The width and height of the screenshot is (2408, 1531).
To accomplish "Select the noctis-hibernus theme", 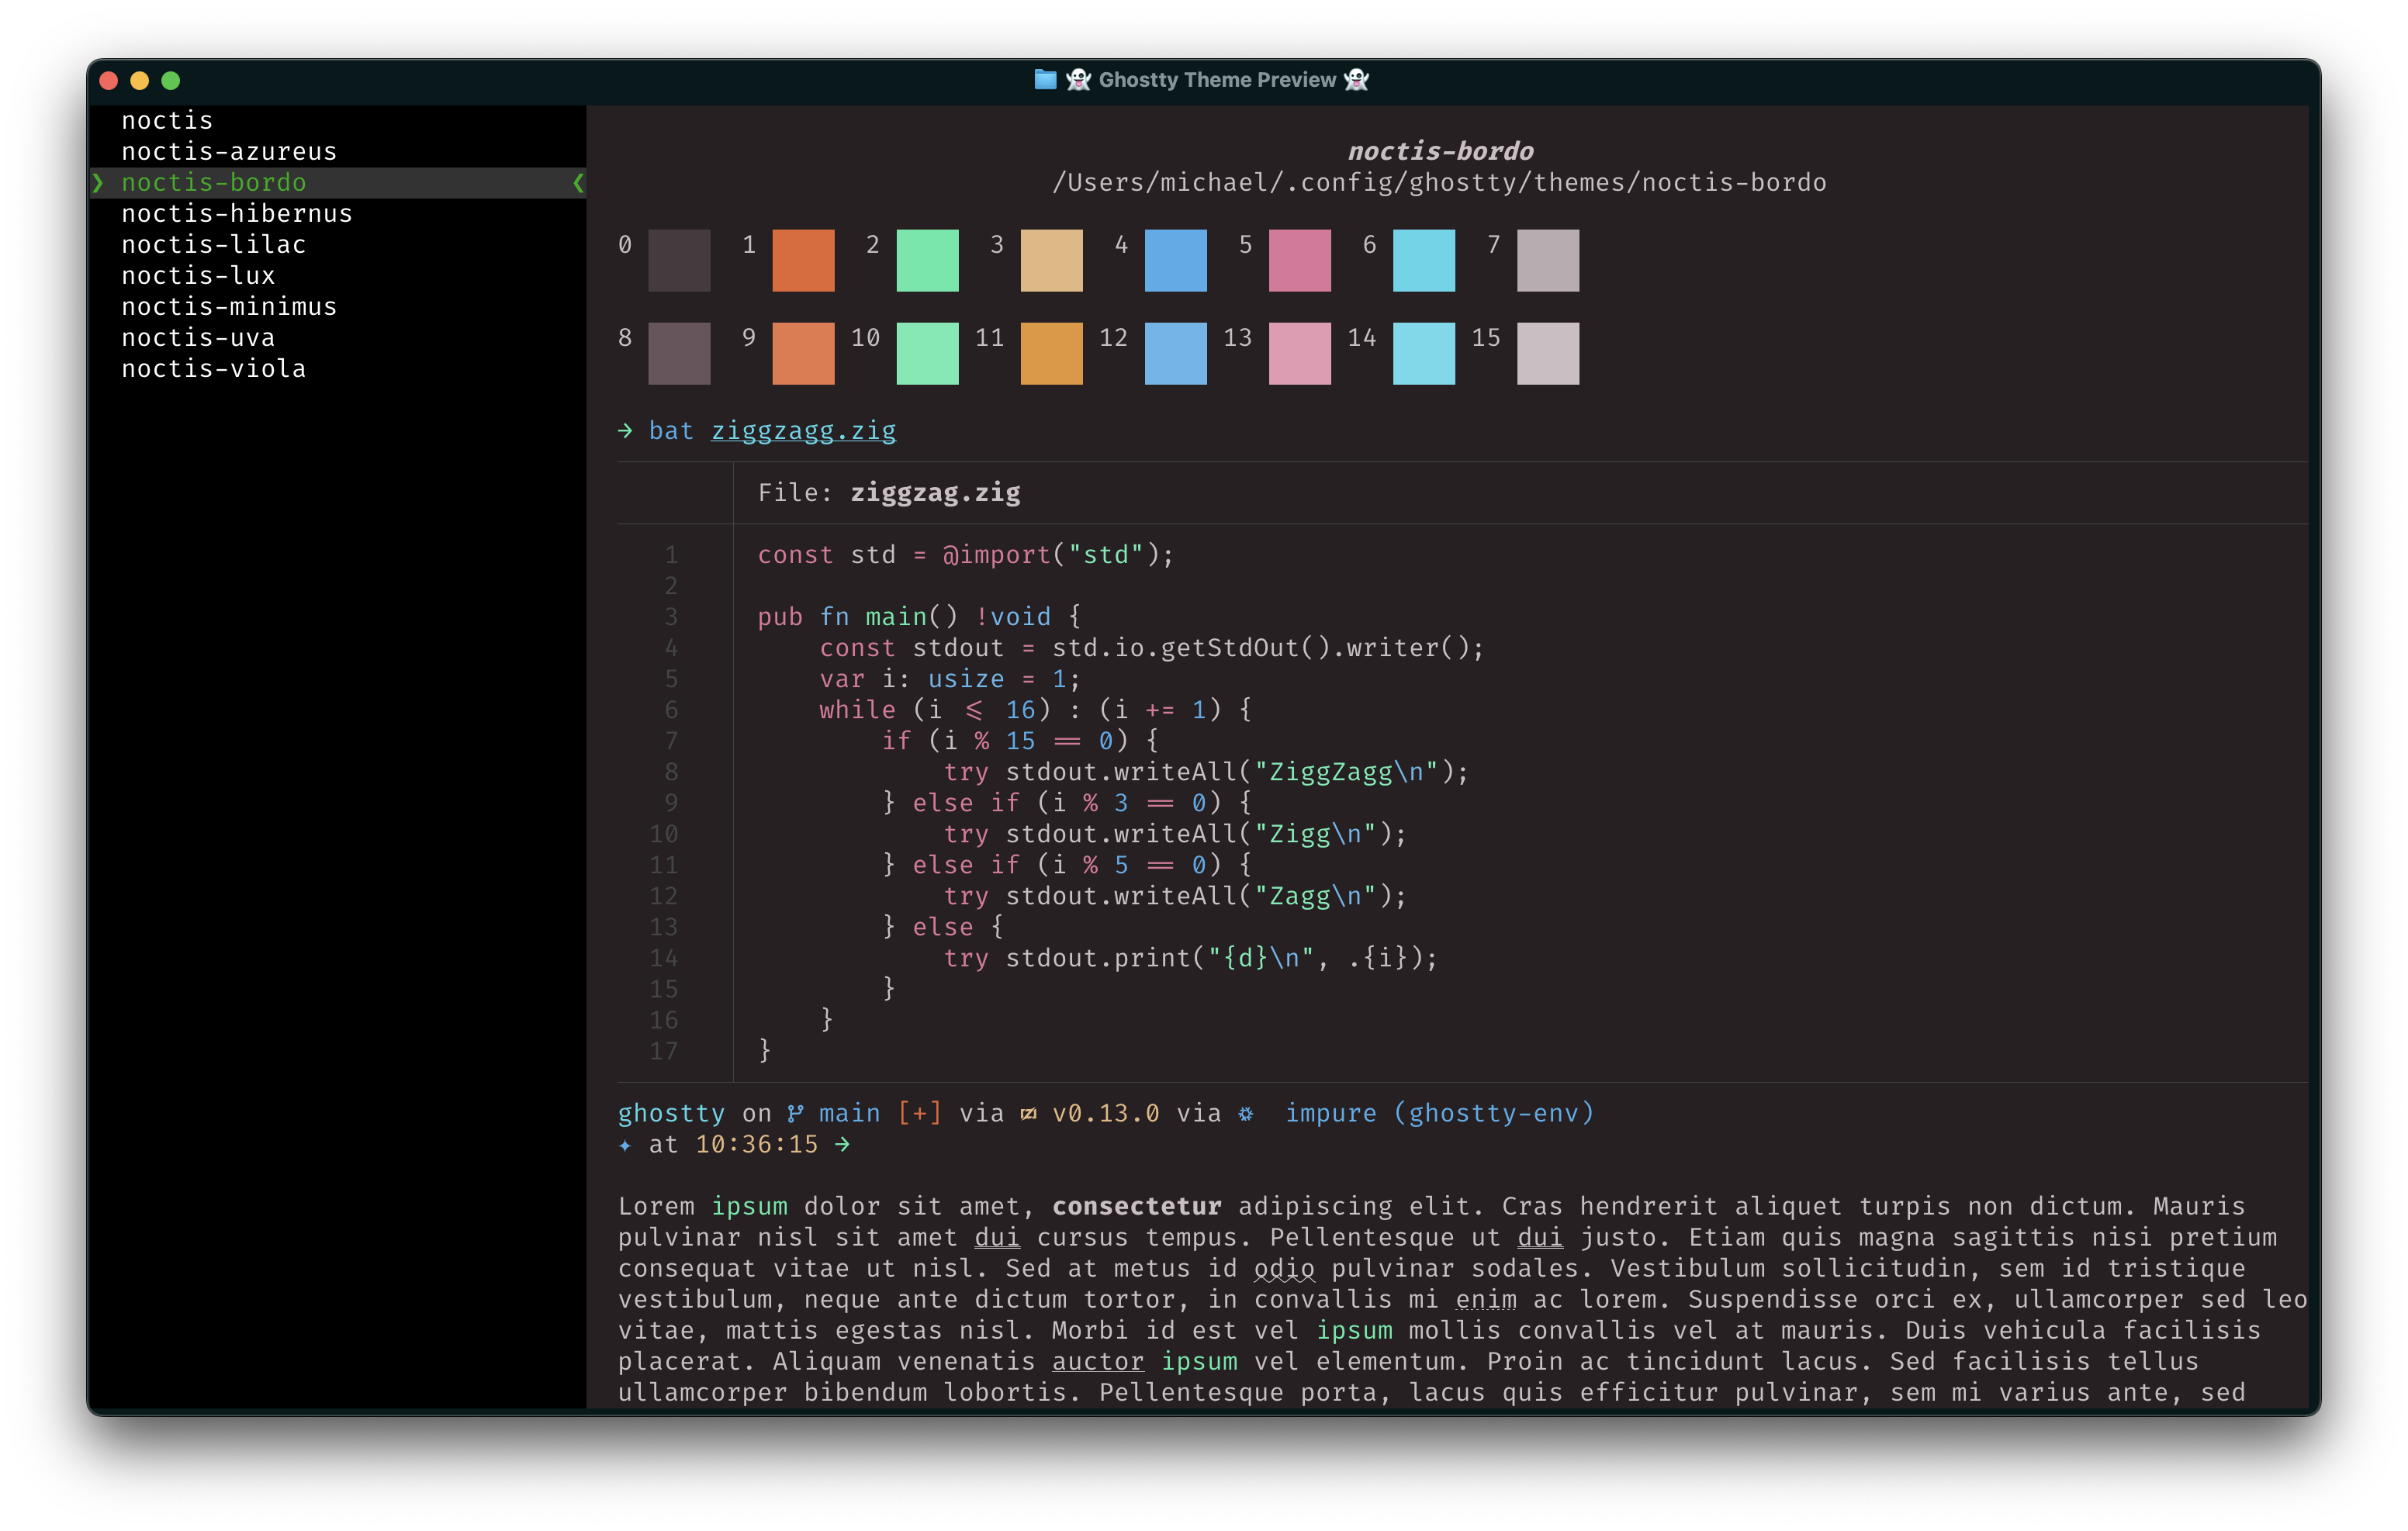I will [237, 213].
